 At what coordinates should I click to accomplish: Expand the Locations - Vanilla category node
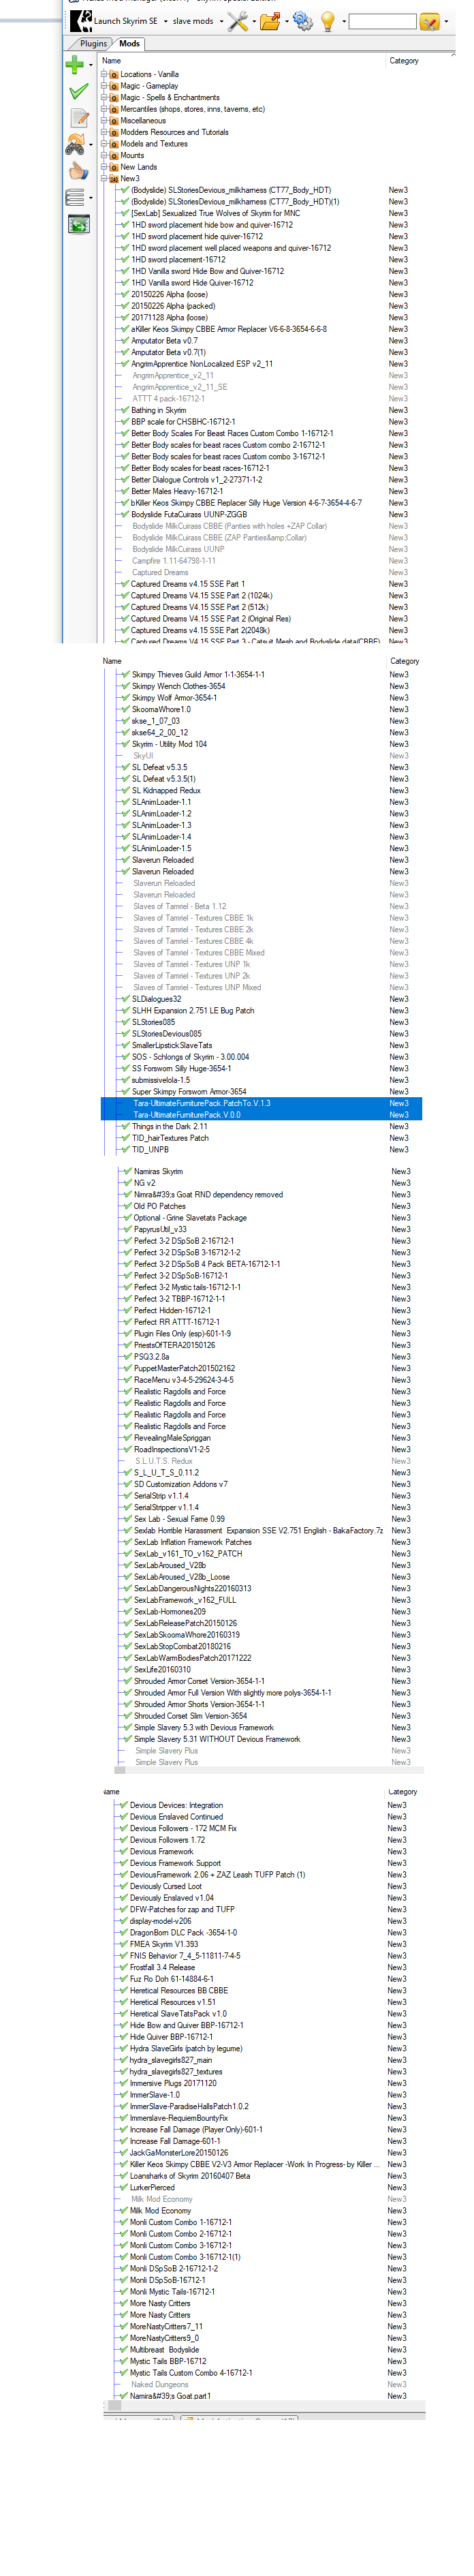[104, 74]
